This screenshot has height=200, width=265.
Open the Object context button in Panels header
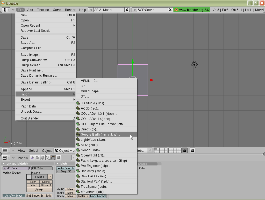[48, 158]
